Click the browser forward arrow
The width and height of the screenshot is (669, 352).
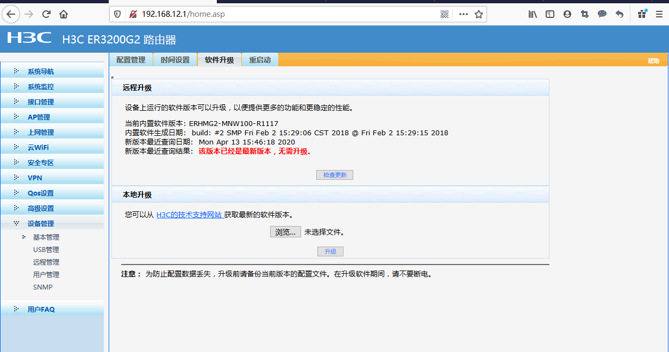pos(29,14)
